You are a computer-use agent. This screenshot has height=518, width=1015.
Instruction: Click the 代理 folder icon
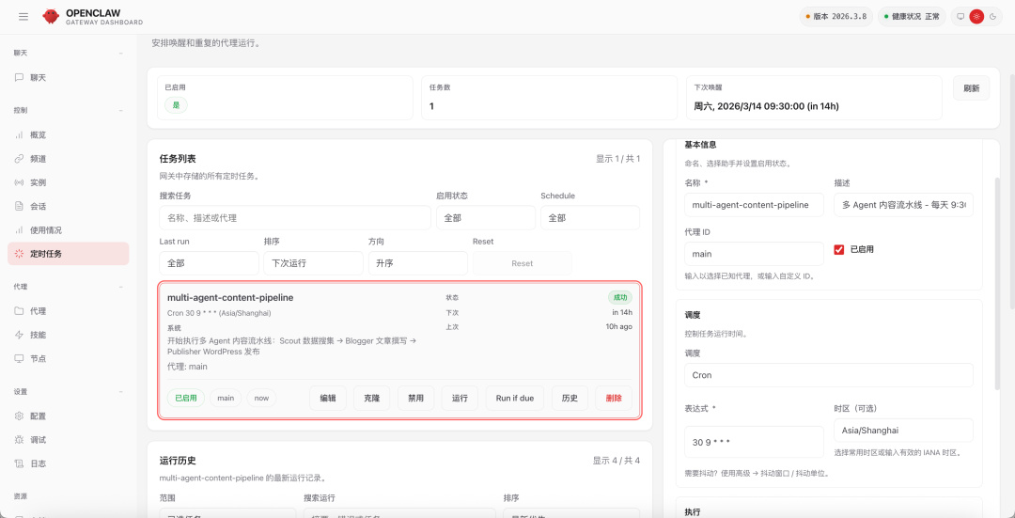(20, 311)
